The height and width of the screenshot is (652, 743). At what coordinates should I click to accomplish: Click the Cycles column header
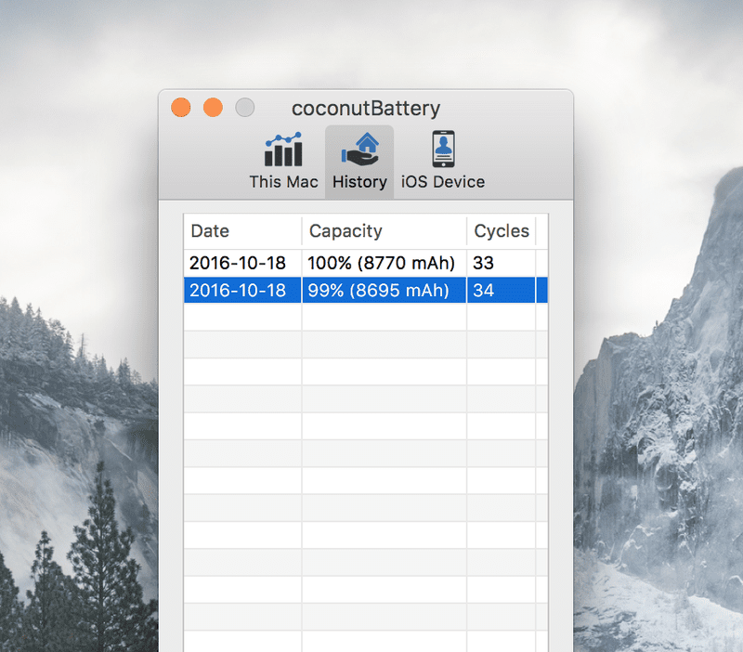tap(502, 231)
